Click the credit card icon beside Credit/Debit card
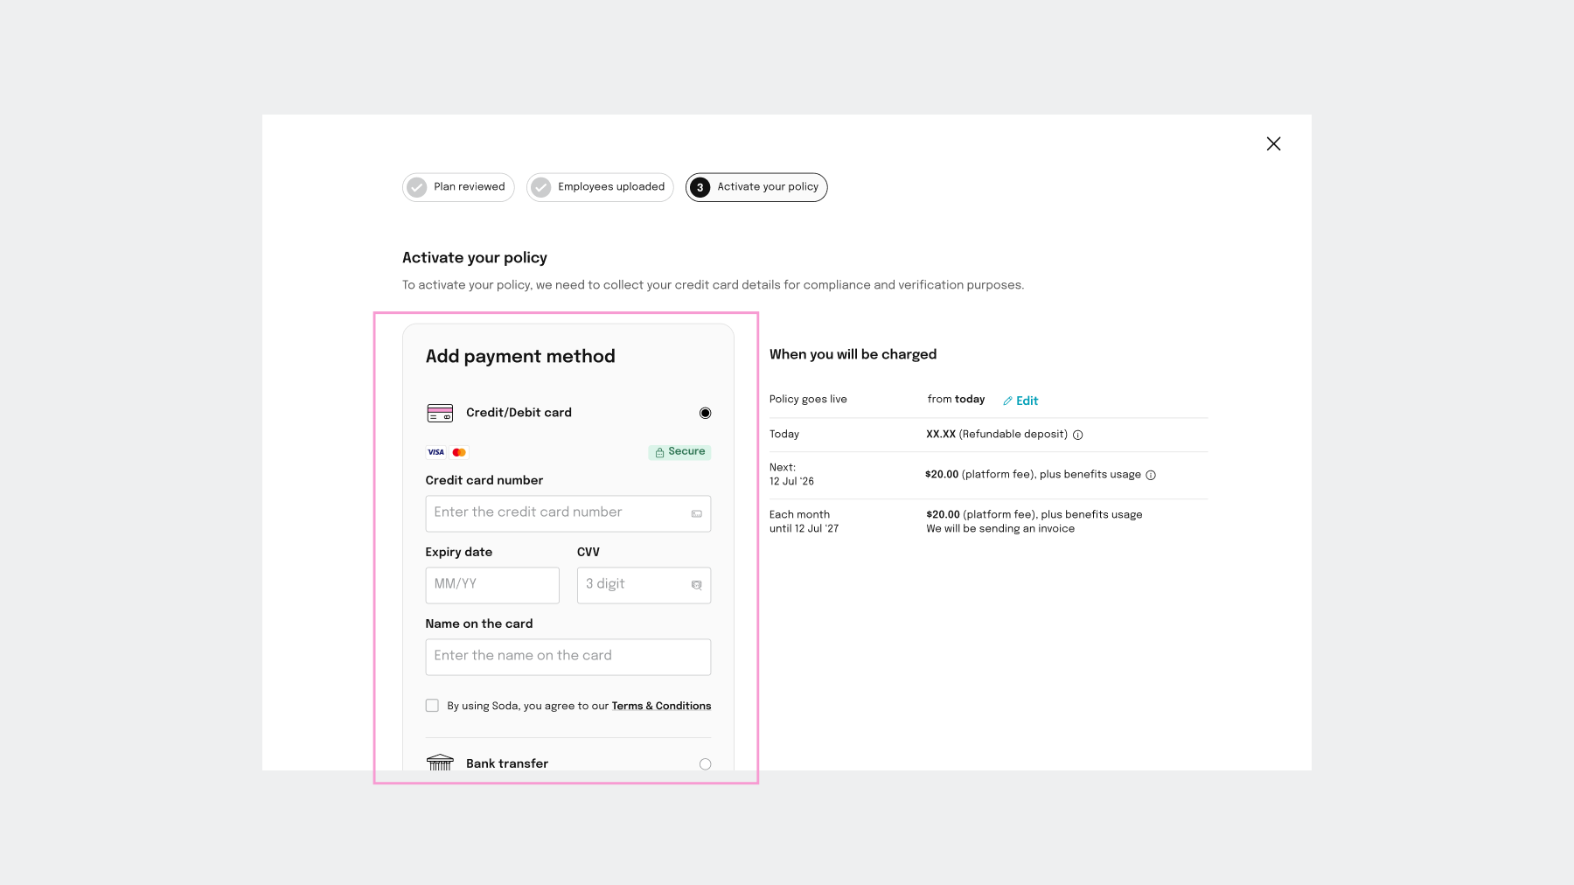Image resolution: width=1574 pixels, height=885 pixels. pyautogui.click(x=440, y=412)
